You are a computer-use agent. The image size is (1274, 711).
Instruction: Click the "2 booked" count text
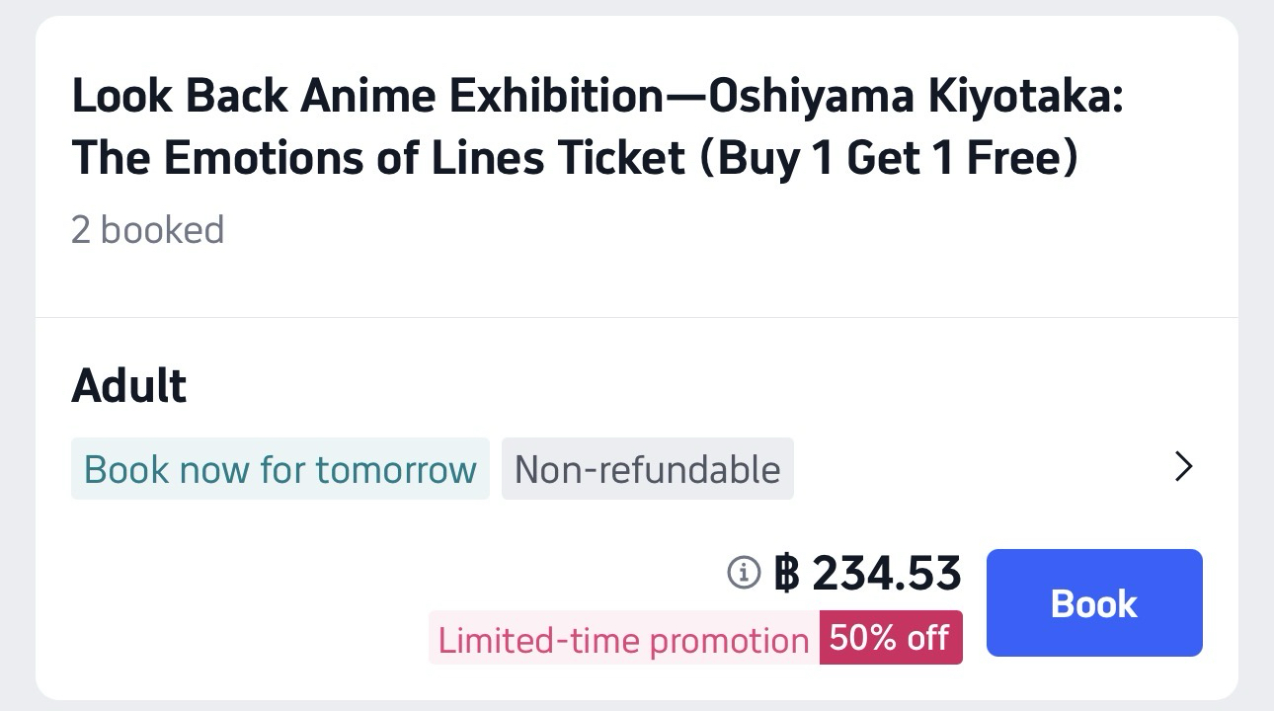pyautogui.click(x=147, y=230)
